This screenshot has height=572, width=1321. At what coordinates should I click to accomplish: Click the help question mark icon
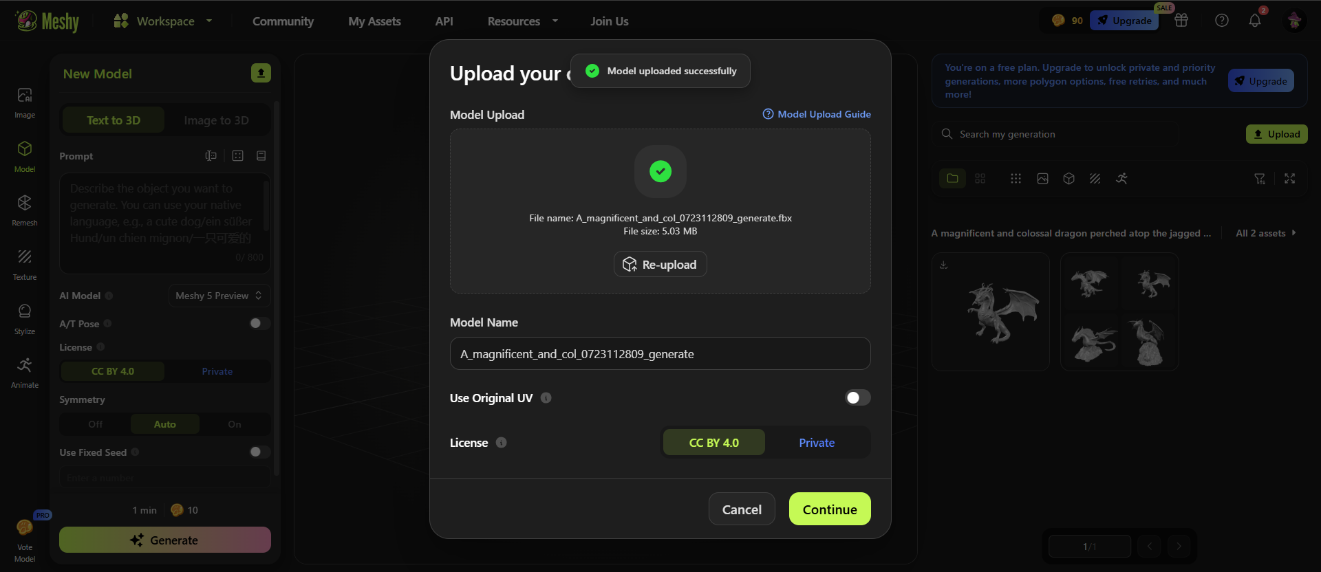pos(1222,21)
